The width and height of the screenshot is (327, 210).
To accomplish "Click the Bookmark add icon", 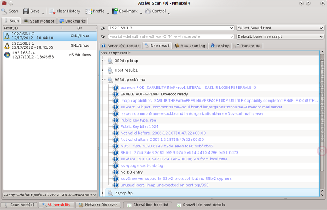I will click(115, 11).
